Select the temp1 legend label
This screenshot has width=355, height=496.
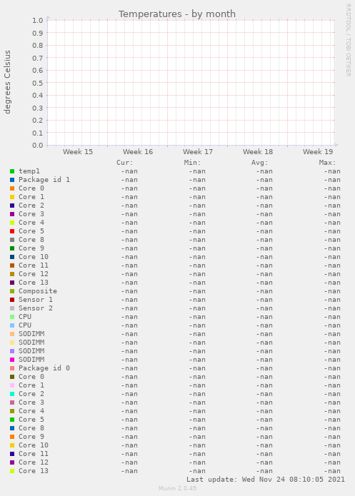tap(29, 171)
